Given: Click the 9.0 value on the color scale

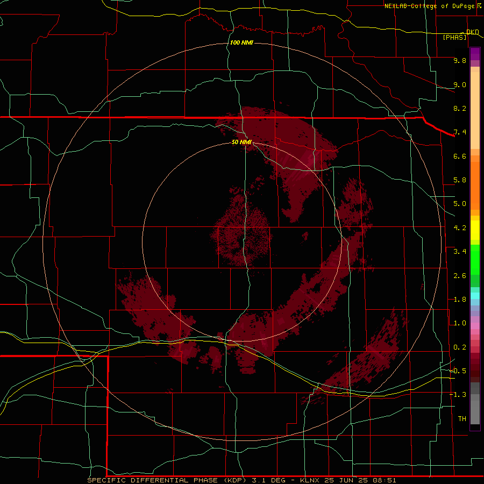Looking at the screenshot, I should [460, 84].
